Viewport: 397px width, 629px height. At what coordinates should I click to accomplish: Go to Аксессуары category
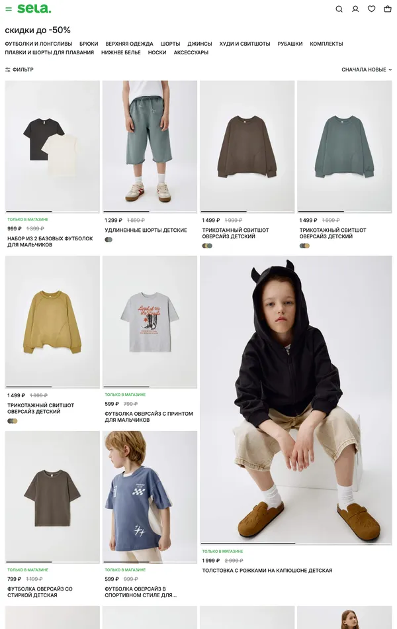pyautogui.click(x=191, y=52)
